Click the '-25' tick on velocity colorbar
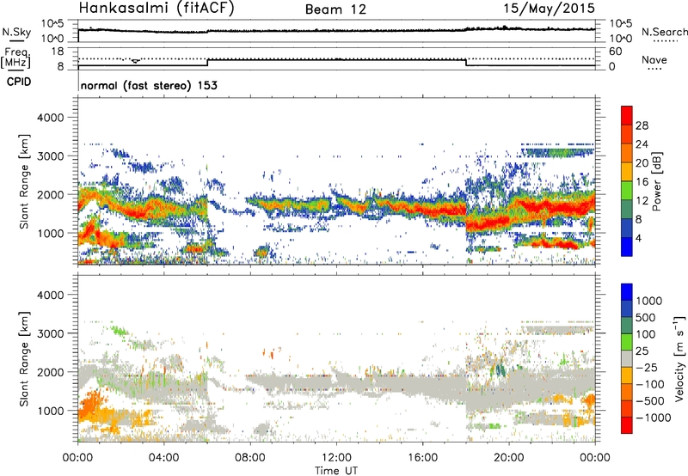The height and width of the screenshot is (476, 688). tap(648, 367)
